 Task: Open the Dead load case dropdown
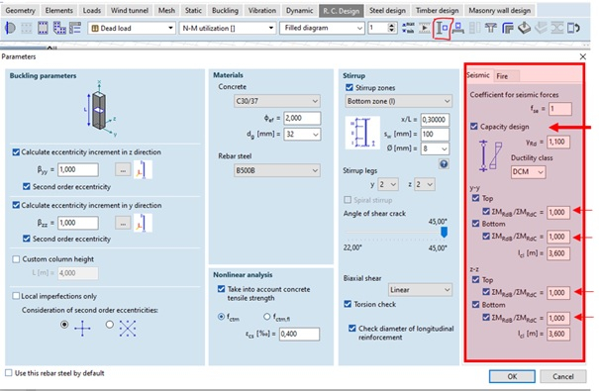pos(132,28)
